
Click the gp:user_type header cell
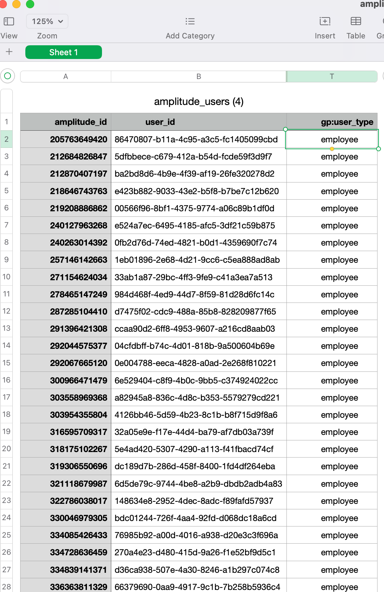[x=332, y=122]
